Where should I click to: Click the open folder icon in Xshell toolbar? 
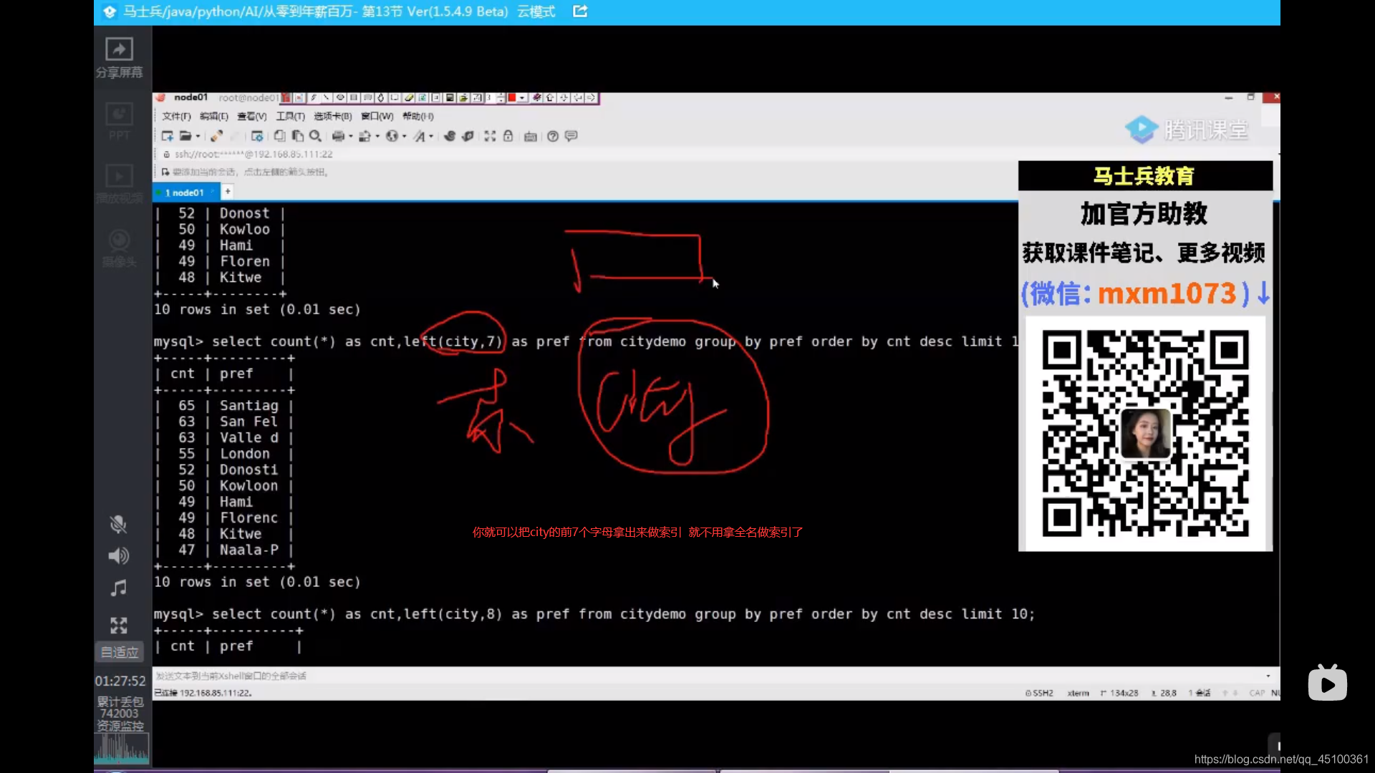(x=185, y=136)
